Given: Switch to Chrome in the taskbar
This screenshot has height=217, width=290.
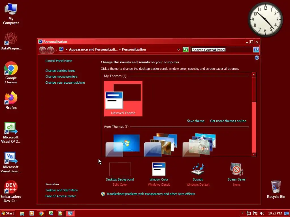Looking at the screenshot, I should (x=41, y=214).
